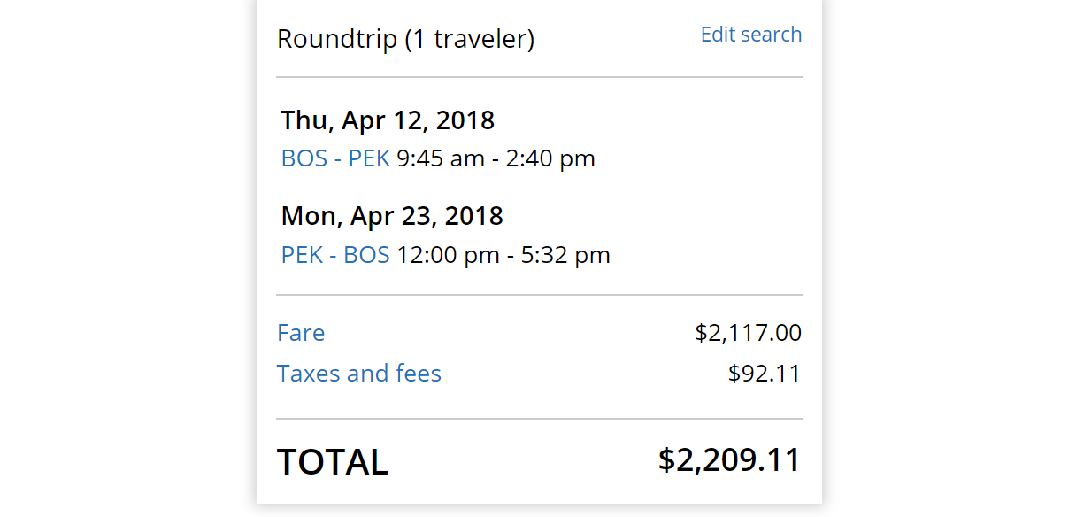Click the 5:32 pm return arrival time
Screen dimensions: 1076x517
point(565,255)
